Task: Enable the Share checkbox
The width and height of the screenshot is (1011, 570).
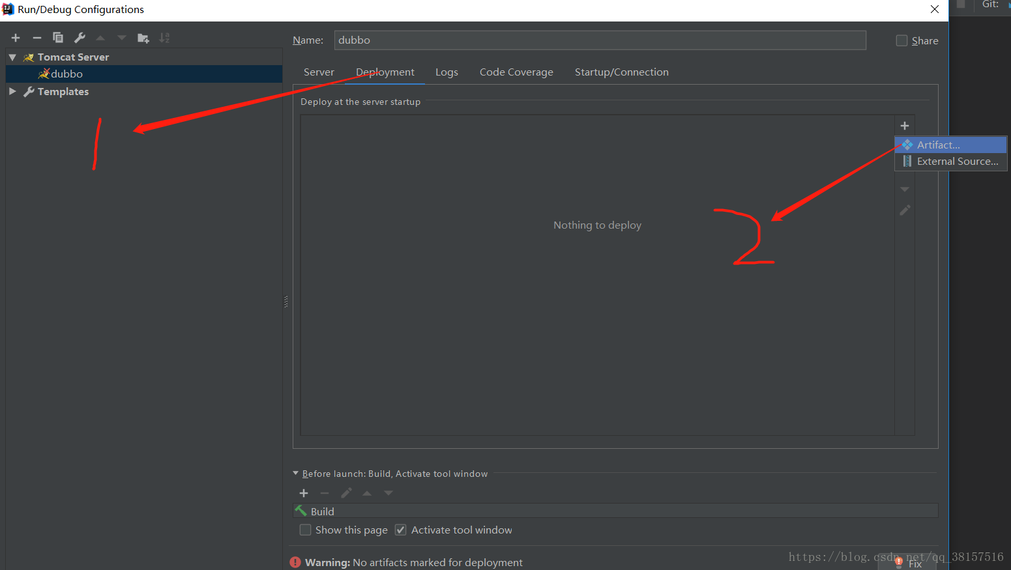Action: 901,40
